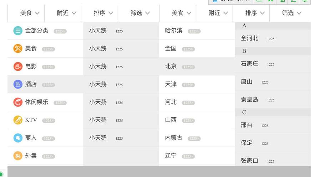315x177 pixels.
Task: Click the section header A
Action: [x=273, y=26]
